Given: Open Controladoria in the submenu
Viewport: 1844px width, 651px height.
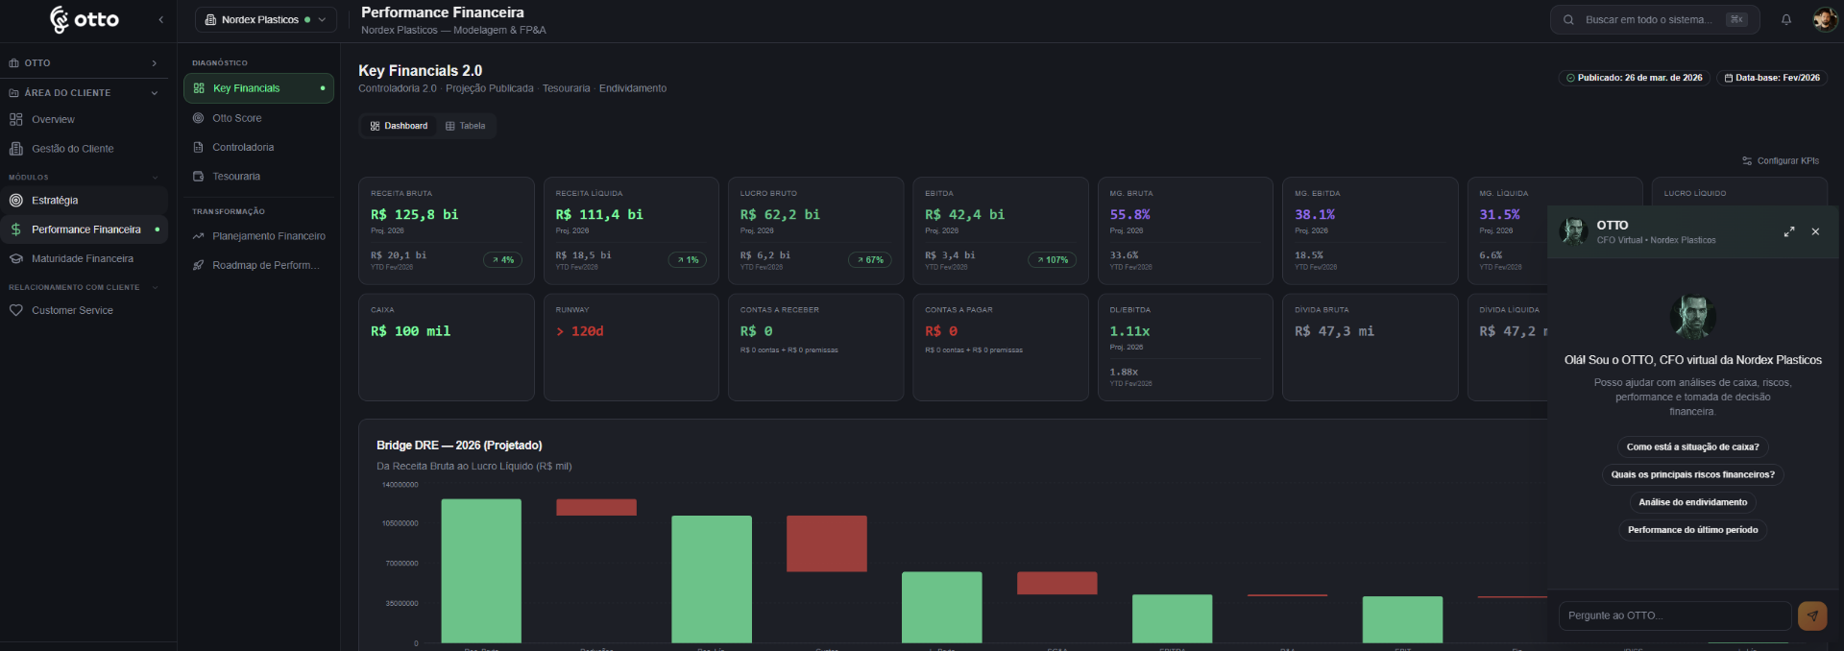Looking at the screenshot, I should [243, 148].
